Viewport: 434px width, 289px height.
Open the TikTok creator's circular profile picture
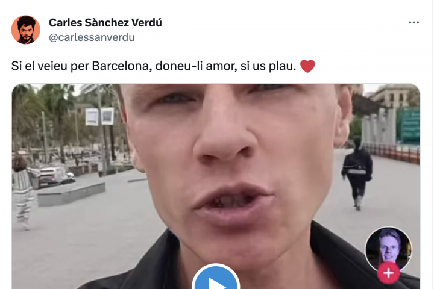point(388,249)
